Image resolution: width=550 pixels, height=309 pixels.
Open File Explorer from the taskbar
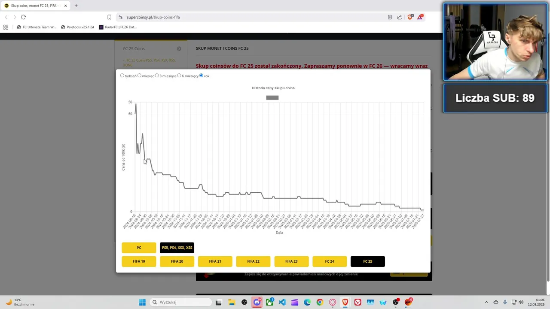231,302
